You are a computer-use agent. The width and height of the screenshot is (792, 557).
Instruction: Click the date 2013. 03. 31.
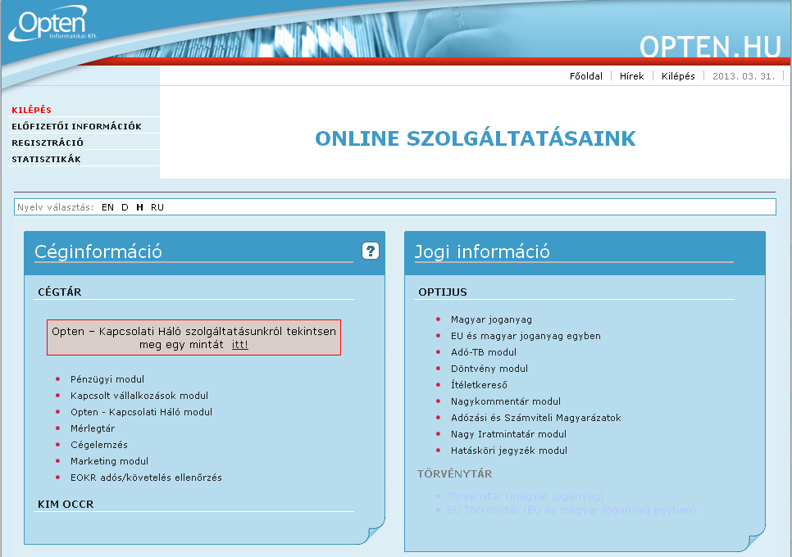744,76
